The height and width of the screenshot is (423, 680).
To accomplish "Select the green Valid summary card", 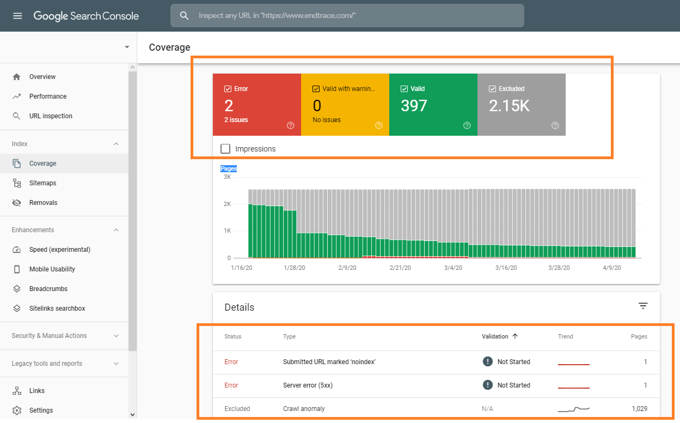I will click(x=433, y=105).
